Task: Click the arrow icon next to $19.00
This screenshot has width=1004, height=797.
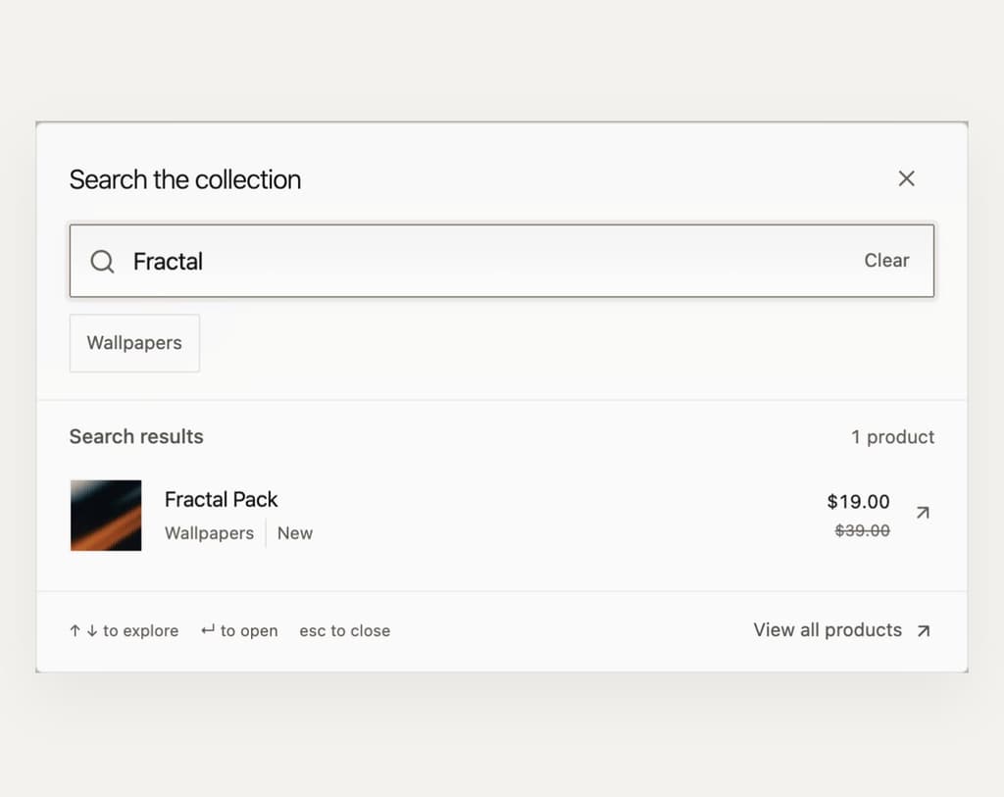Action: coord(923,512)
